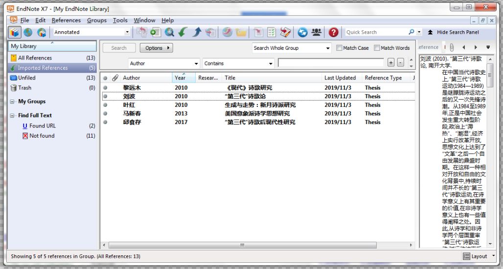
Task: Click the green Import arrow icon
Action: click(183, 32)
